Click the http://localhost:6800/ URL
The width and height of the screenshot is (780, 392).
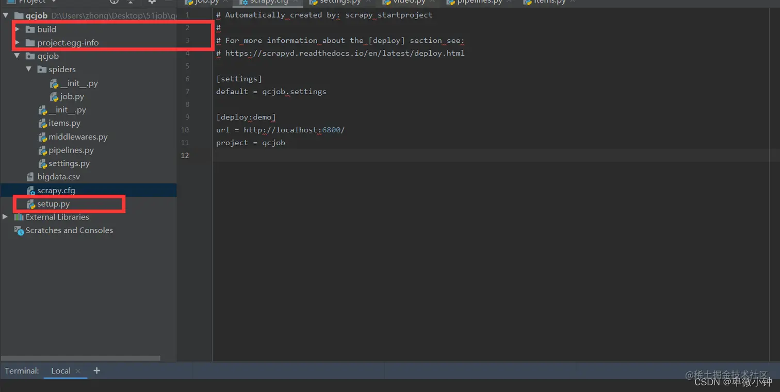(x=294, y=130)
